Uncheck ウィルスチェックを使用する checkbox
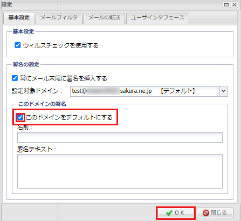 tap(18, 45)
